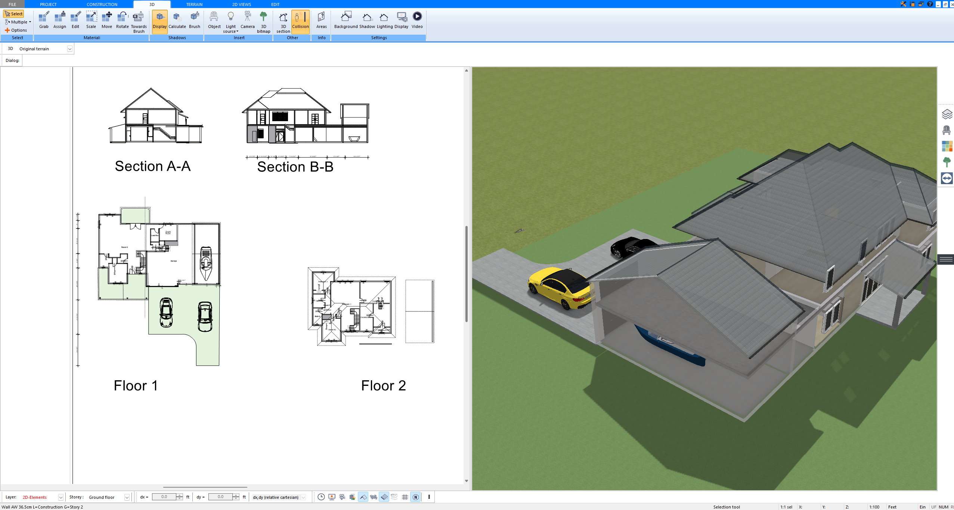Open selection Options

(16, 30)
